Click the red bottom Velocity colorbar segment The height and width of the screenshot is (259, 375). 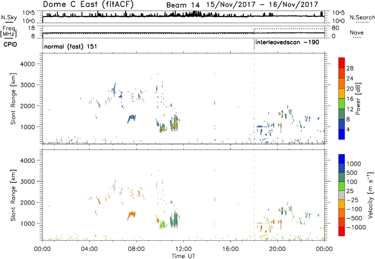(x=342, y=231)
